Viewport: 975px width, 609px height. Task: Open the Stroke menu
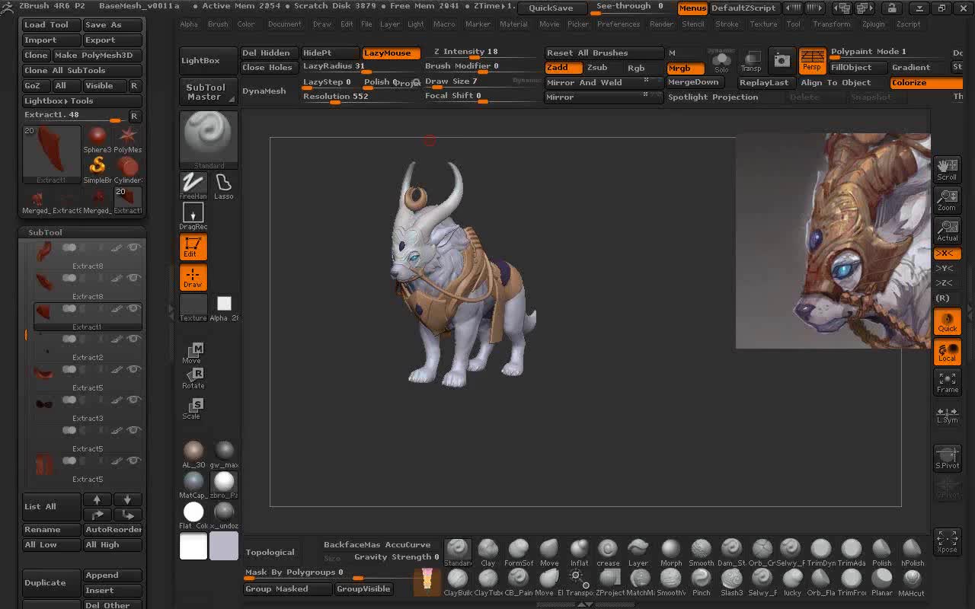click(x=727, y=24)
